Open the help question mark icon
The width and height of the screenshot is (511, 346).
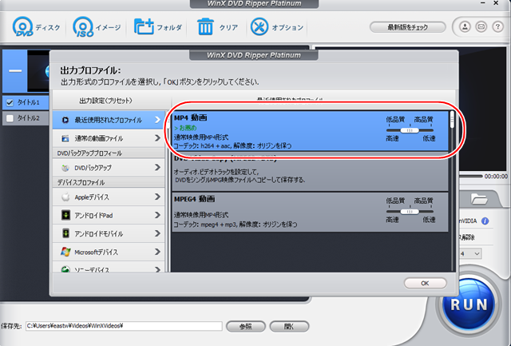(497, 26)
